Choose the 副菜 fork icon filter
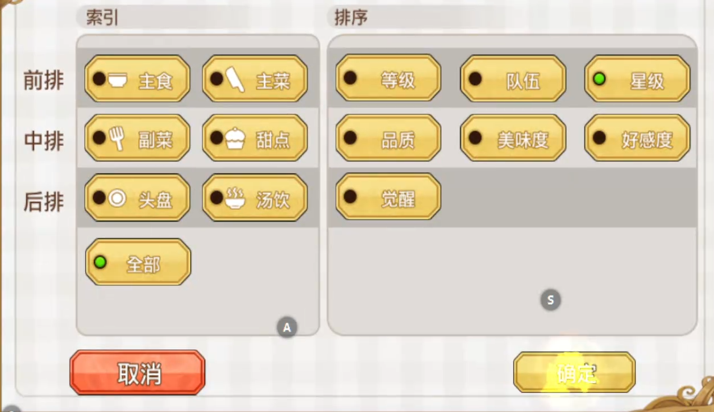Viewport: 714px width, 412px height. tap(137, 138)
